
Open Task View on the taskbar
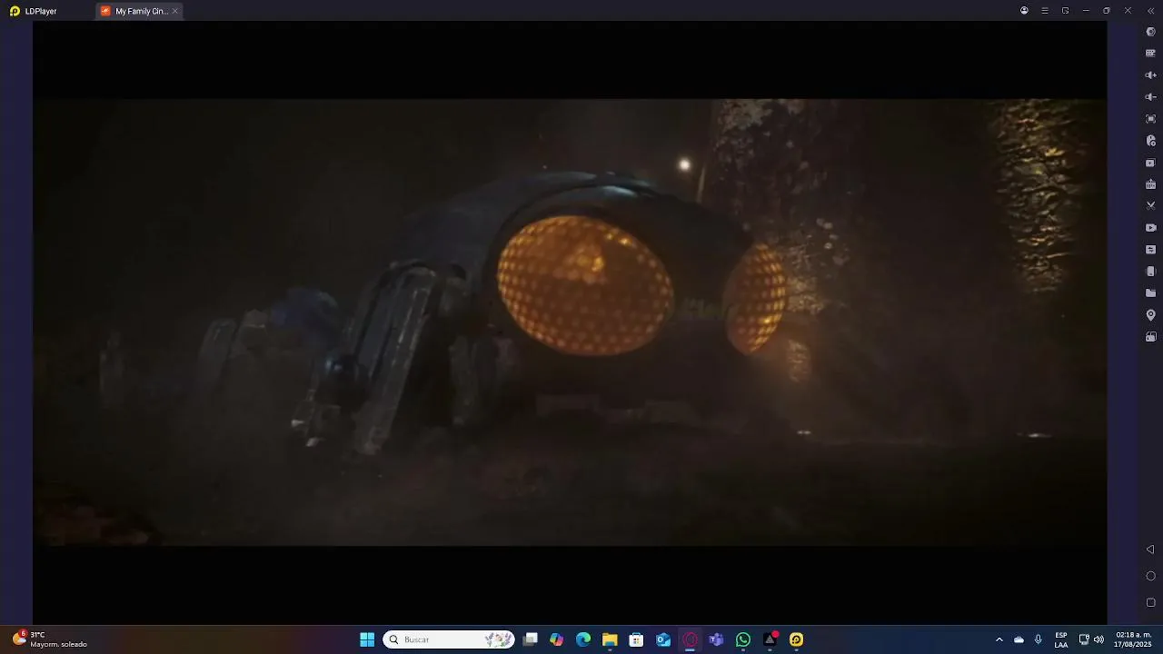click(x=531, y=639)
